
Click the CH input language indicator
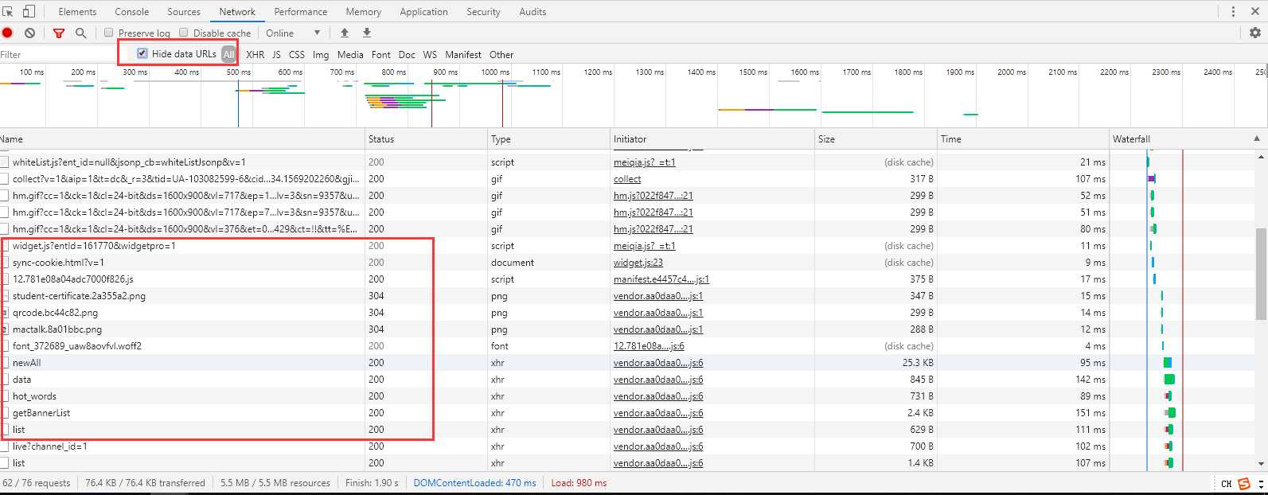[1226, 484]
